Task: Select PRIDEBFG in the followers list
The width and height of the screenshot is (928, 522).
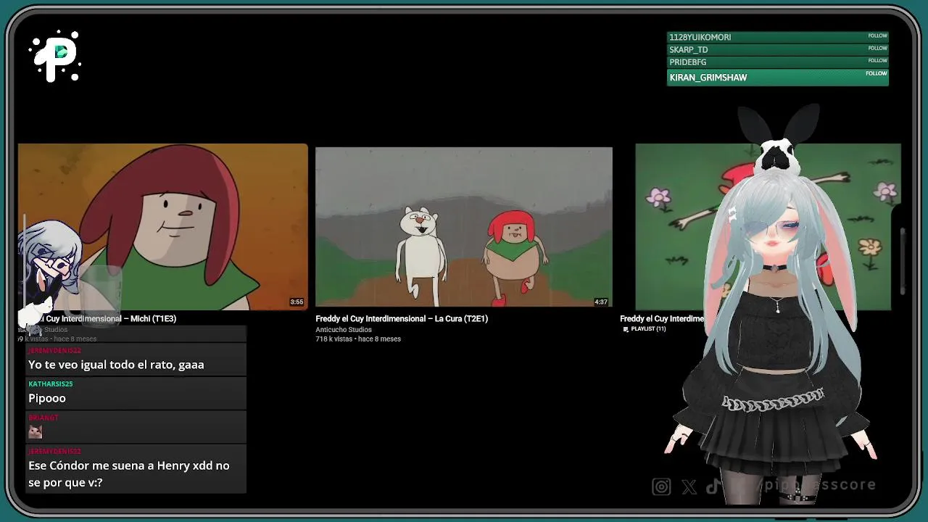Action: coord(777,62)
